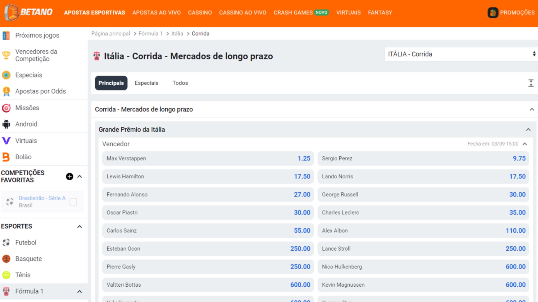Click the Missões target icon
Viewport: 538px width, 302px height.
tap(6, 108)
